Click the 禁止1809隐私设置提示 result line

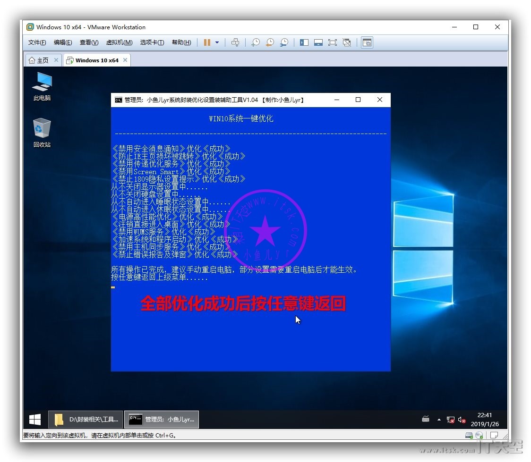tap(179, 179)
